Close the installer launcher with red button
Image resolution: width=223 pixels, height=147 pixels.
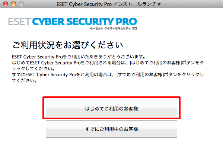coord(6,4)
